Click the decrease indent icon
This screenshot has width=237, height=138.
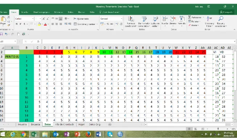[x=66, y=24]
